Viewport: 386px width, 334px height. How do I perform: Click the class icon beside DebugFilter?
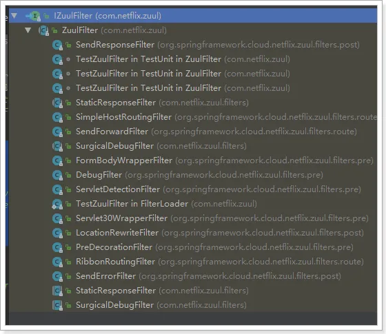[58, 175]
